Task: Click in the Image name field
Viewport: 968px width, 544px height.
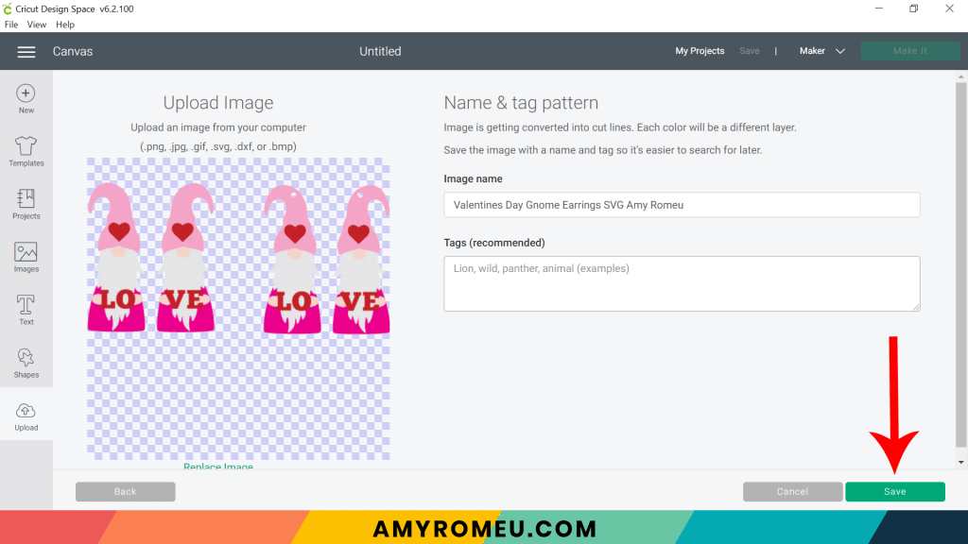Action: click(682, 205)
